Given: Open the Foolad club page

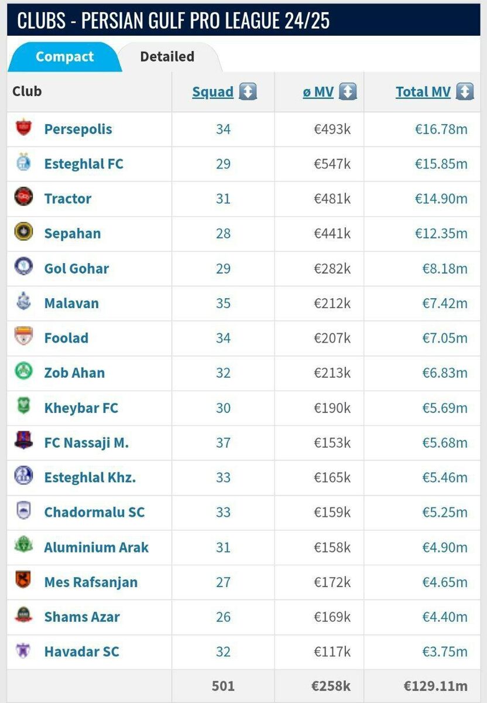Looking at the screenshot, I should pos(66,338).
